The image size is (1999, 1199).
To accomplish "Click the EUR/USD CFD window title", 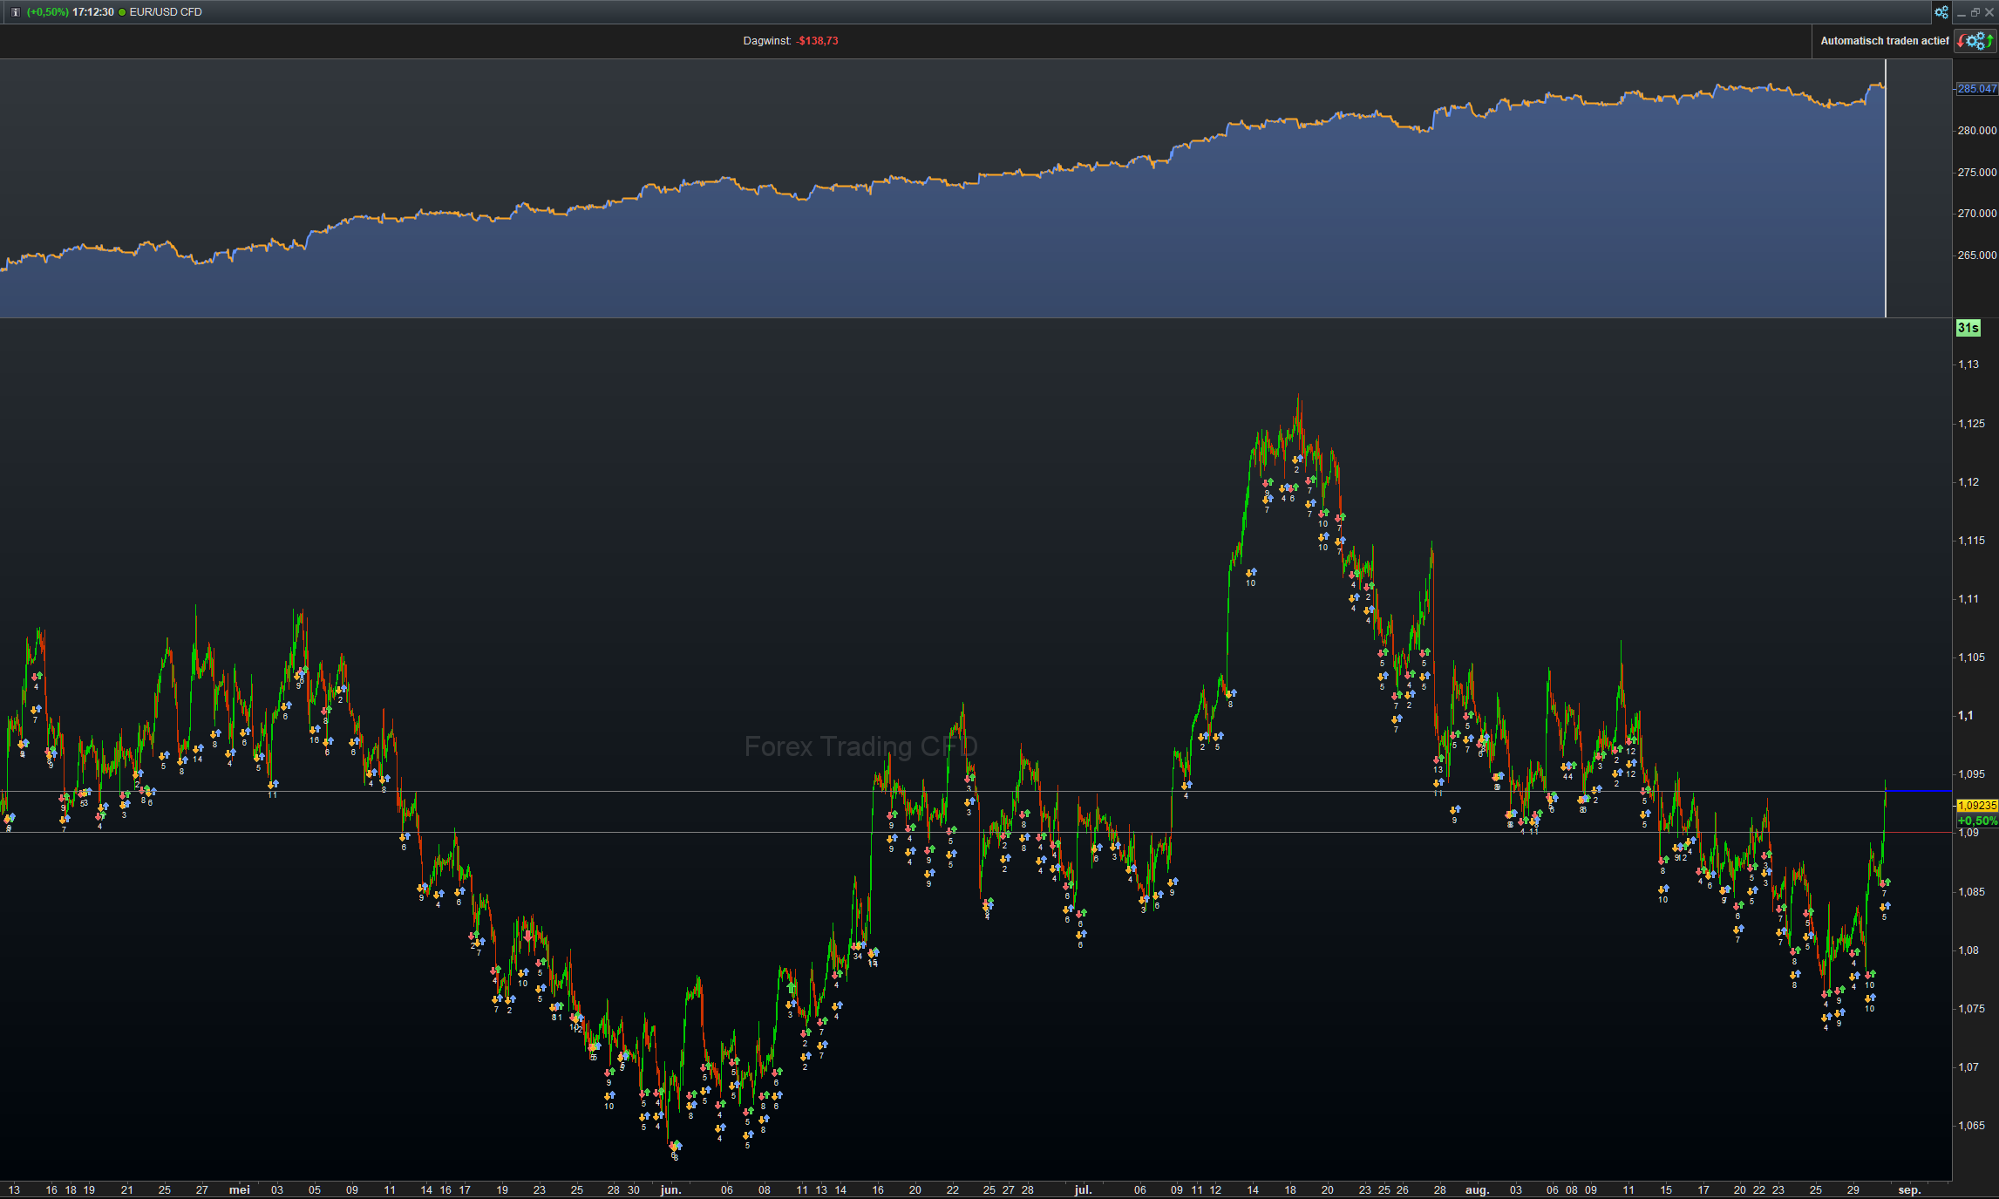I will (166, 12).
